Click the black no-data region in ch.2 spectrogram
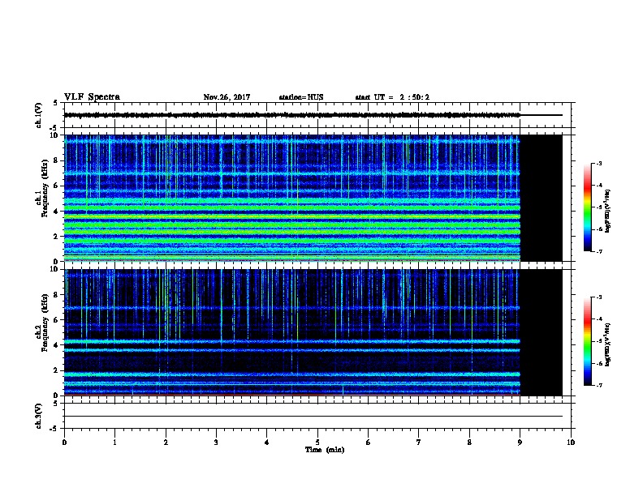 click(x=541, y=332)
